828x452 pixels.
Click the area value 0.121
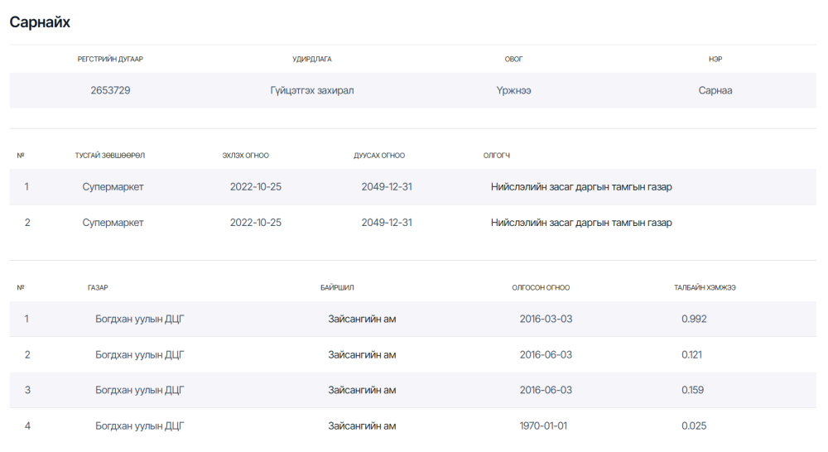pyautogui.click(x=691, y=355)
